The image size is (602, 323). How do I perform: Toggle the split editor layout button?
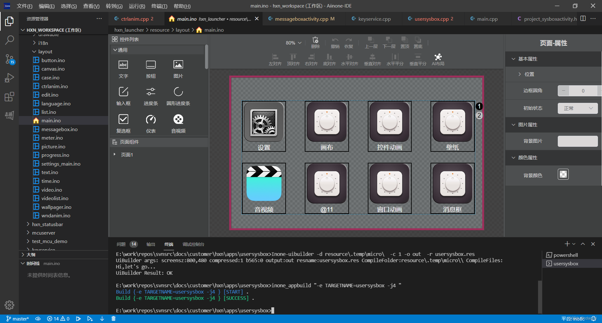click(583, 19)
